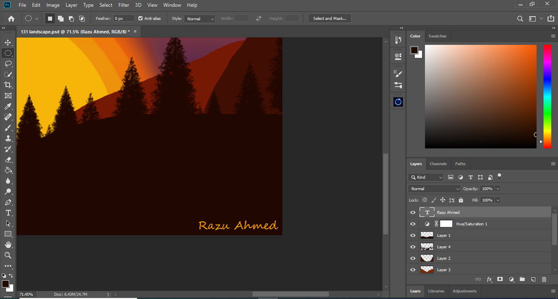Hide the Razu Ahmed text layer

413,213
